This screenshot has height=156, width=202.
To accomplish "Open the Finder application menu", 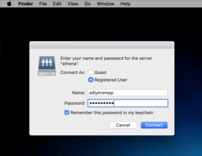I will pyautogui.click(x=26, y=4).
